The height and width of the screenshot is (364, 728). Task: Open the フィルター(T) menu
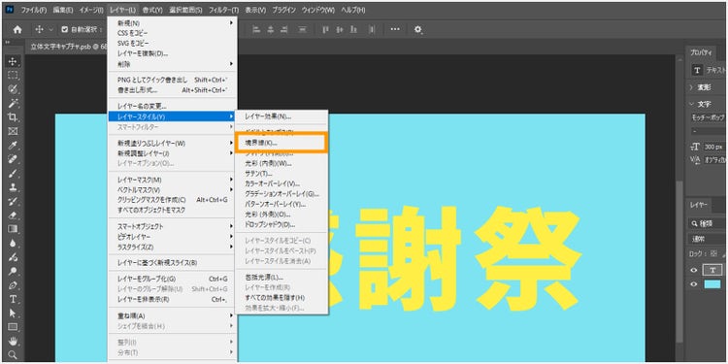point(224,10)
